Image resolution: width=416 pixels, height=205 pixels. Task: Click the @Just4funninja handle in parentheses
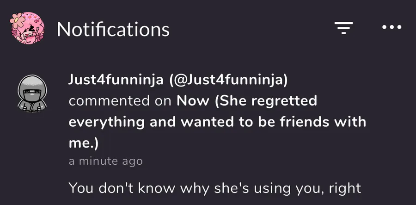(x=229, y=81)
